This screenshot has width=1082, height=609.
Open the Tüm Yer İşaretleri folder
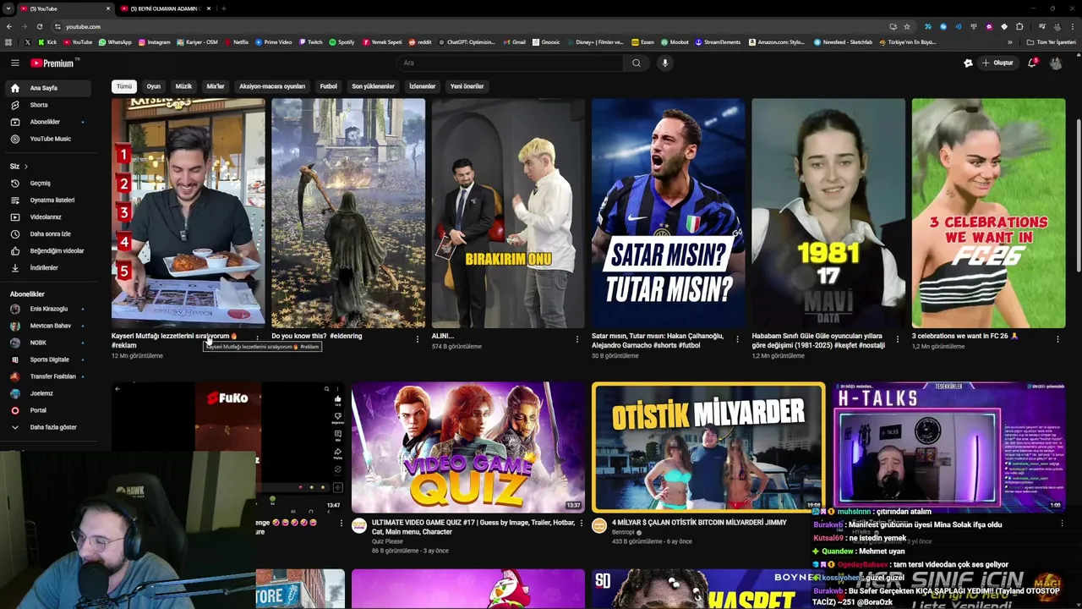1051,42
